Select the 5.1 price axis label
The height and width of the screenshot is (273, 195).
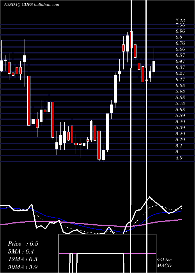[x=179, y=145]
